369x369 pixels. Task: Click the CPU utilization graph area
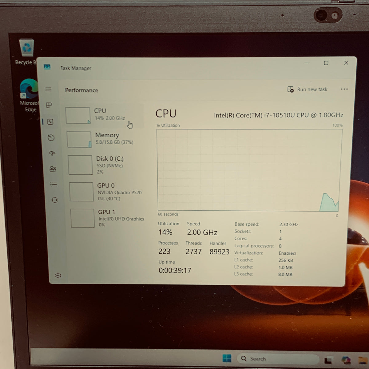point(249,170)
